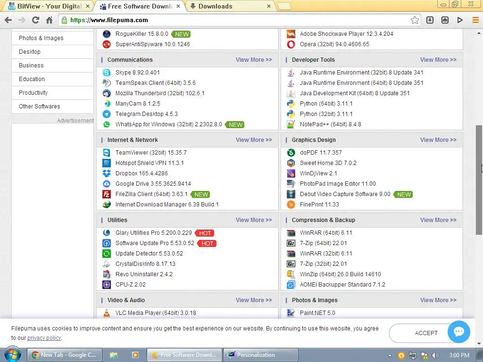Click the TeamViewer icon
This screenshot has width=483, height=362.
coord(107,153)
